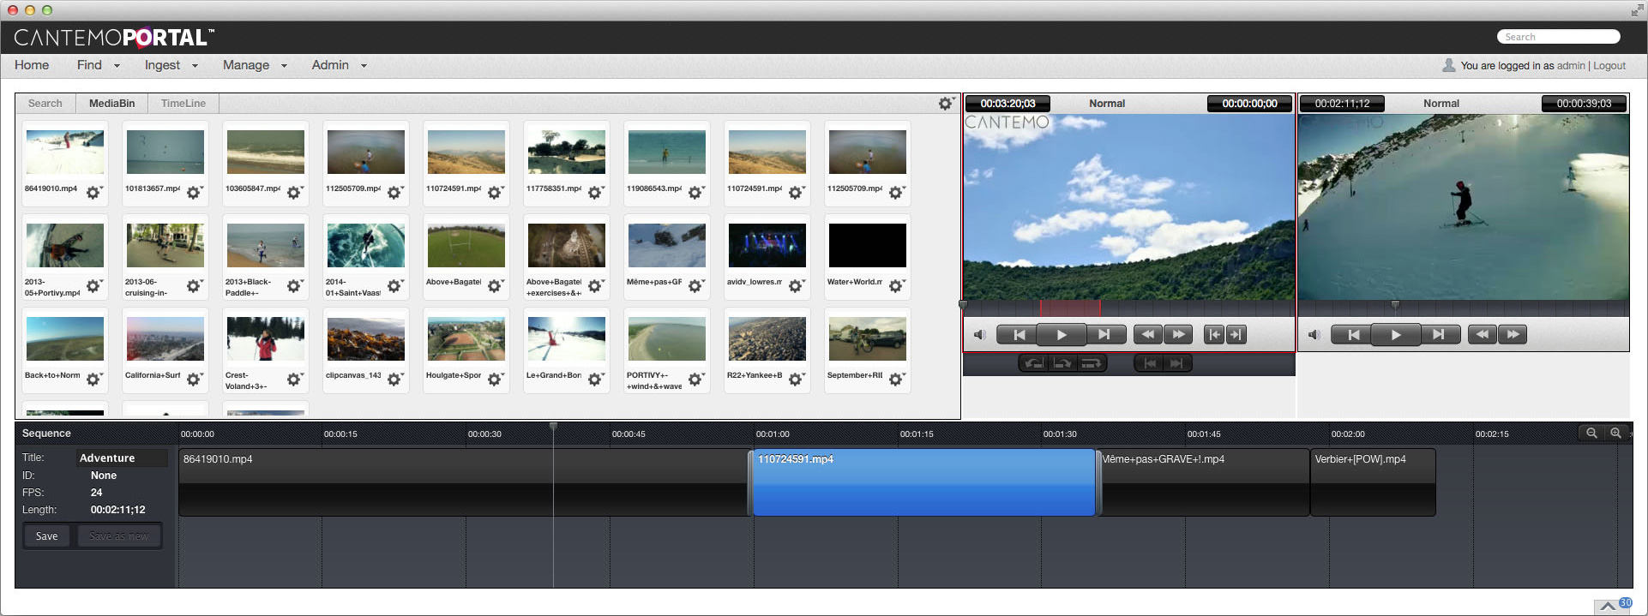Image resolution: width=1648 pixels, height=616 pixels.
Task: Rewind the left viewer clip
Action: [1148, 335]
